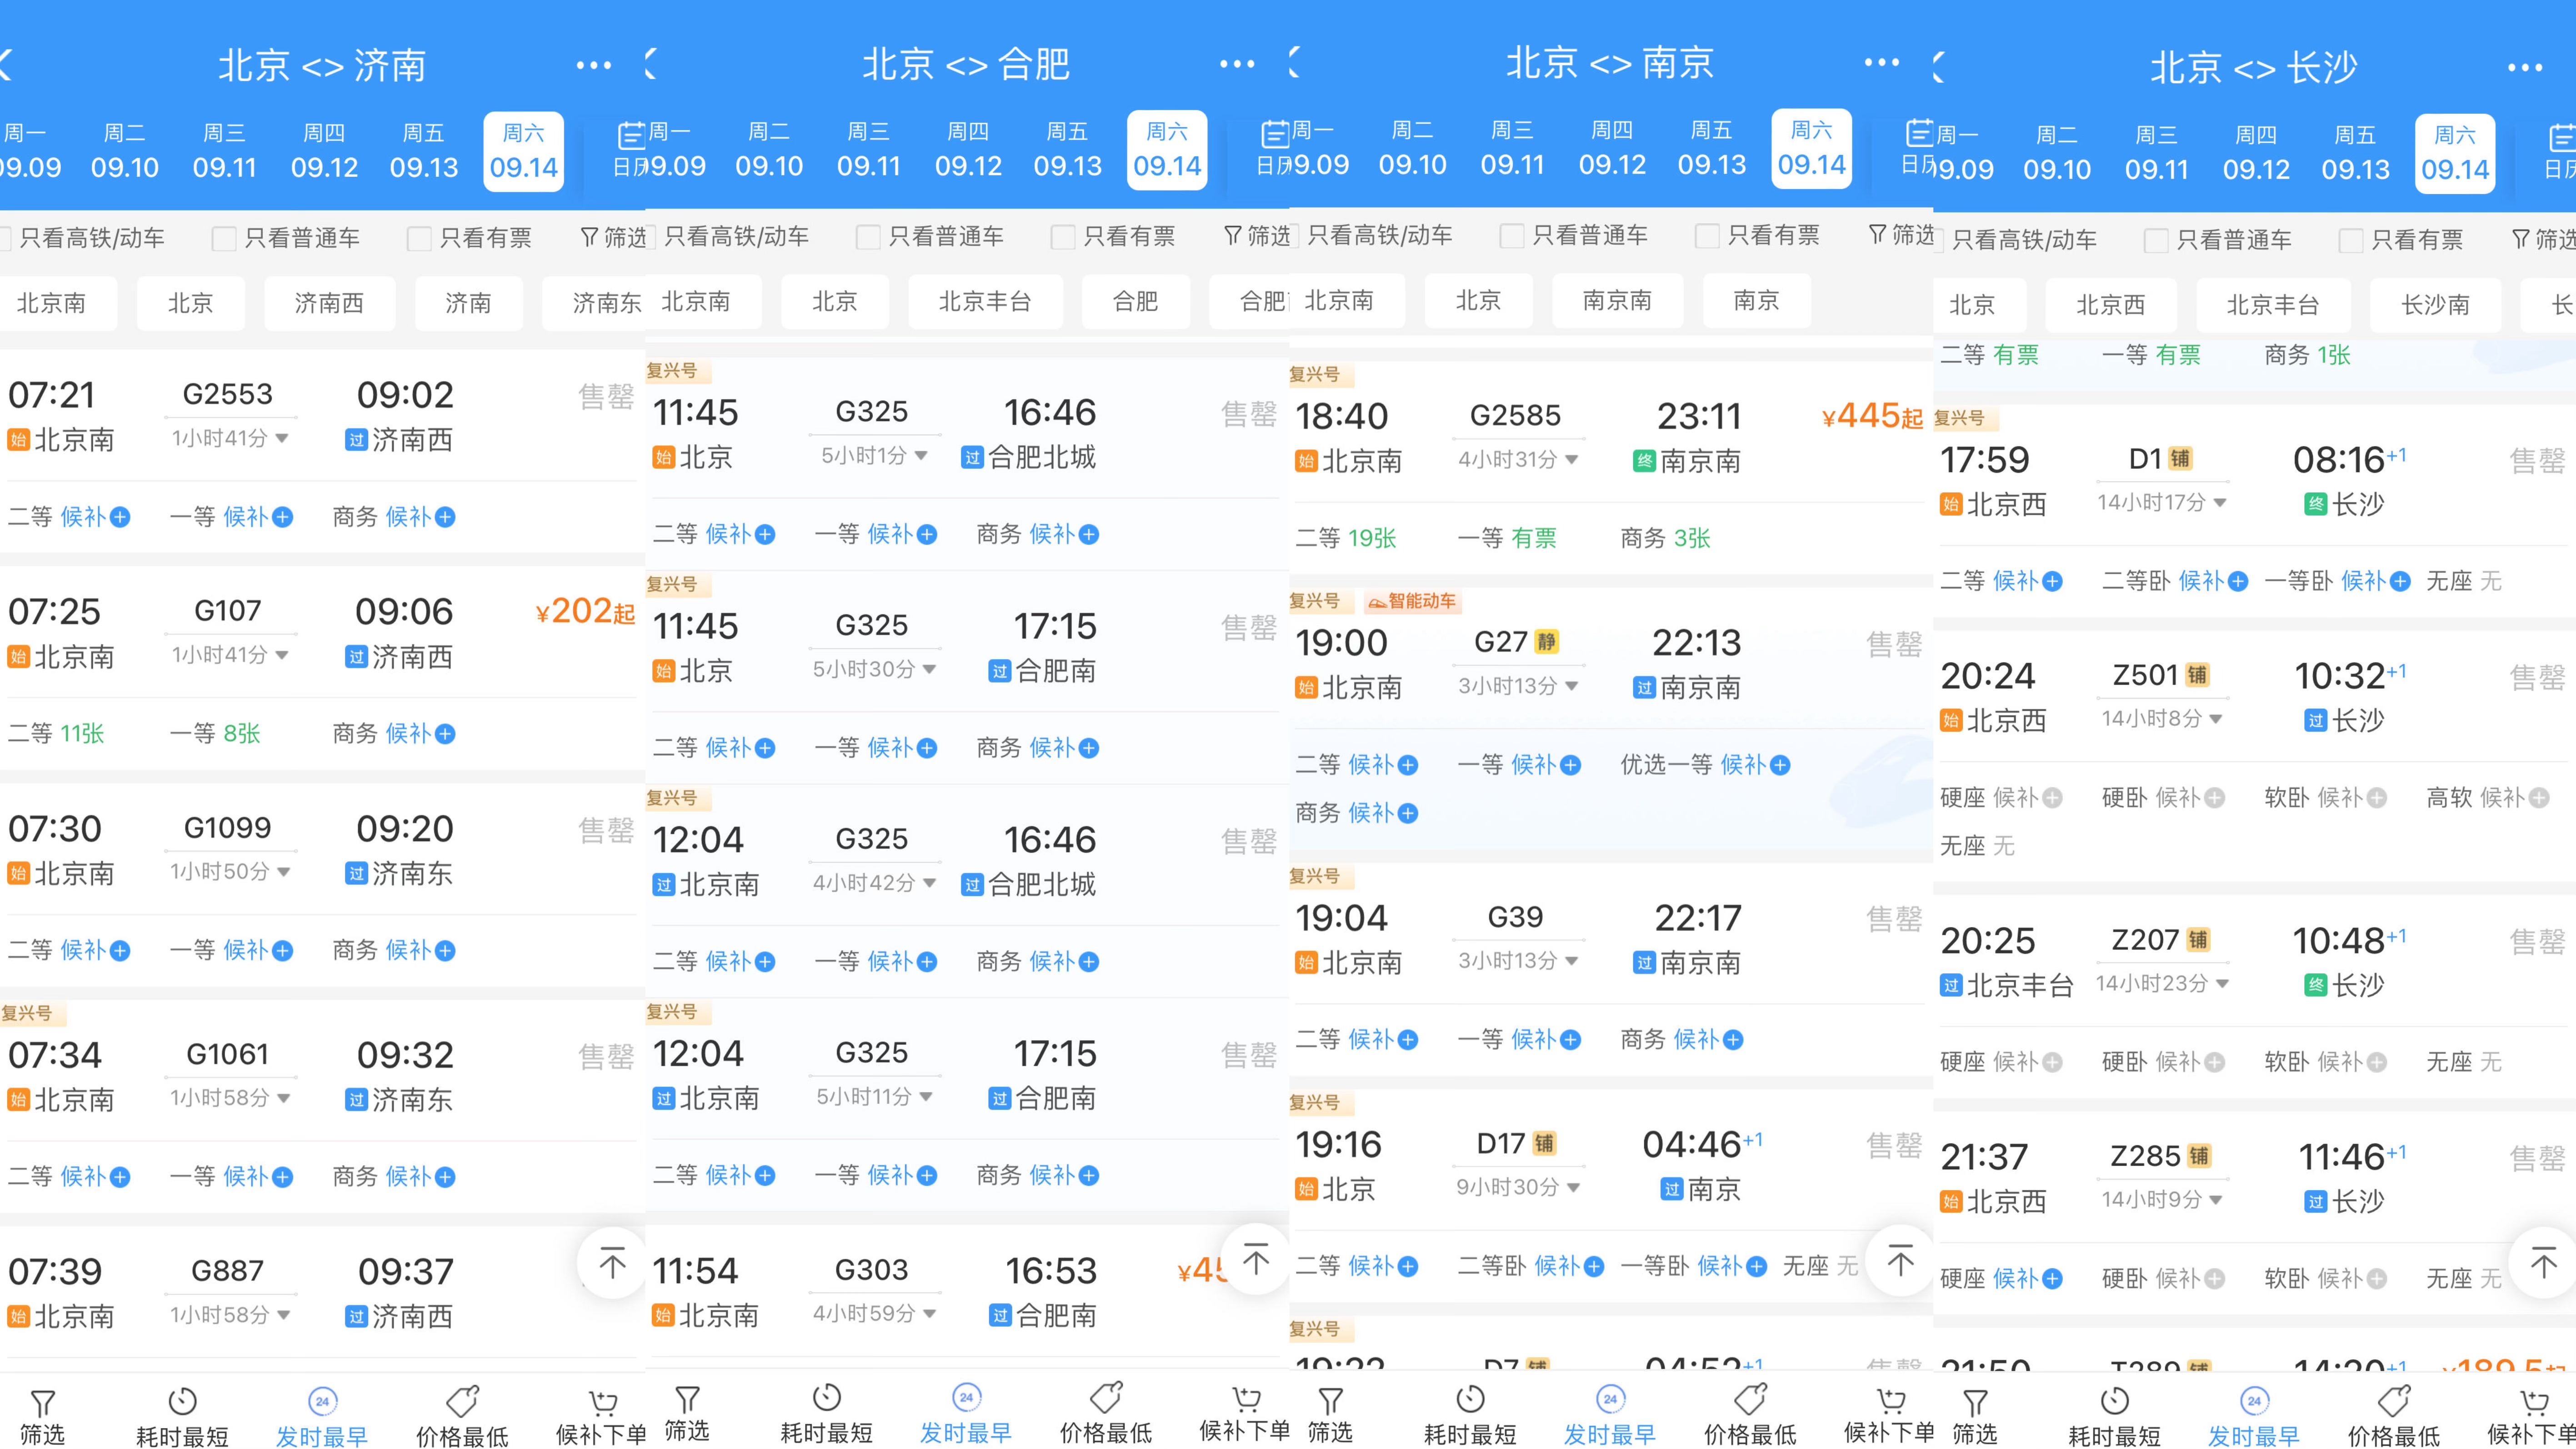Image resolution: width=2576 pixels, height=1449 pixels.
Task: Expand stops for G2585 4小时31分
Action: [1518, 459]
